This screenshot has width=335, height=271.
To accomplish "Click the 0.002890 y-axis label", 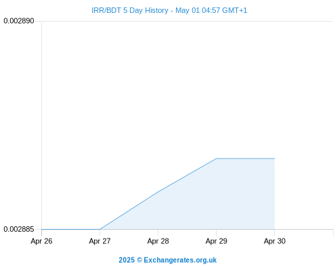I will [19, 21].
